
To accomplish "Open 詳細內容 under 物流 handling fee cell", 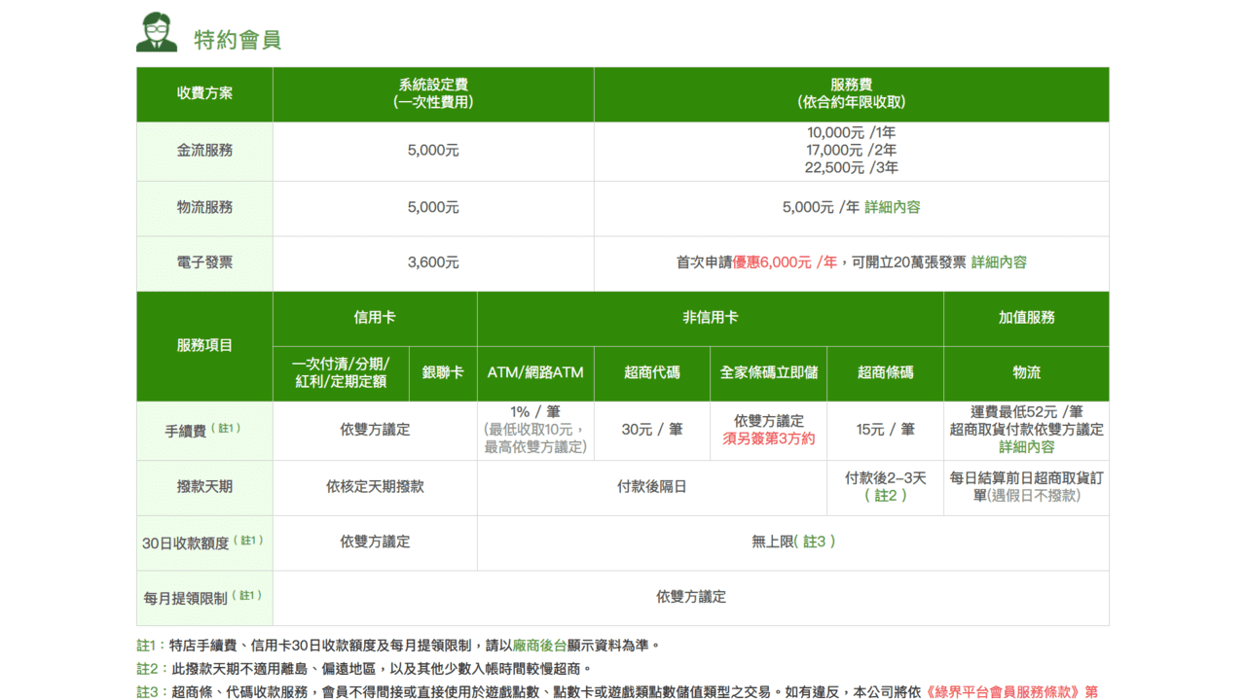I will tap(1025, 446).
